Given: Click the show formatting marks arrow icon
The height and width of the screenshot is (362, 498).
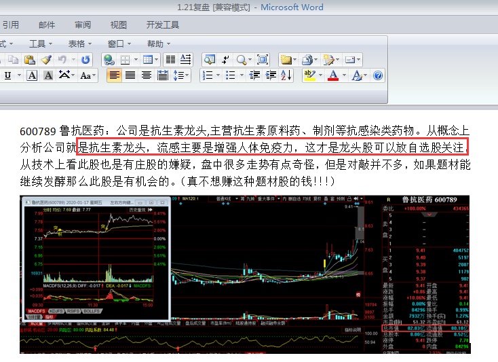Looking at the screenshot, I should tap(225, 60).
